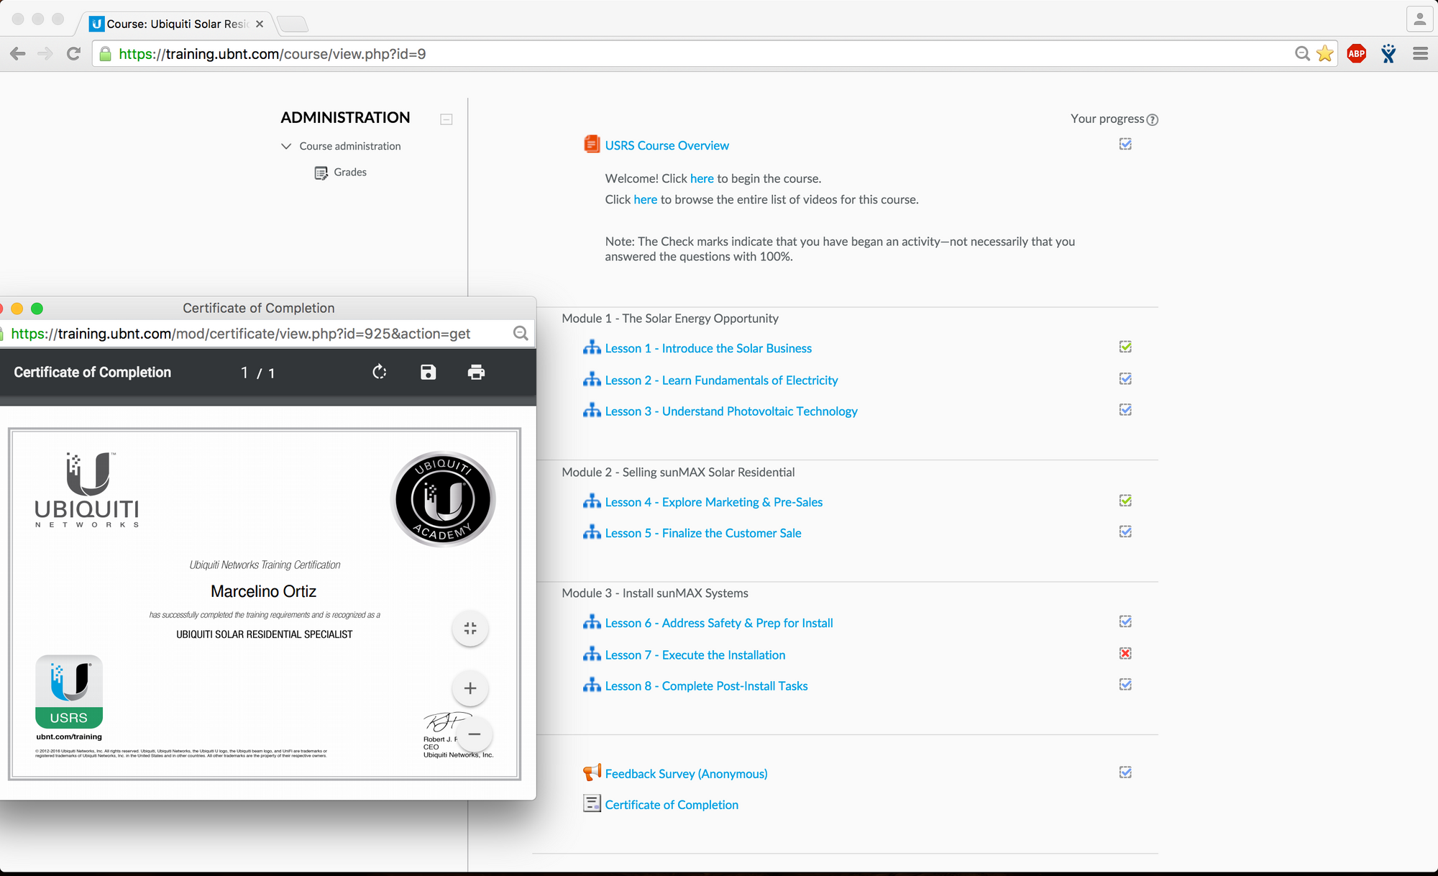Open Grades under Course administration
The height and width of the screenshot is (876, 1438).
[350, 173]
